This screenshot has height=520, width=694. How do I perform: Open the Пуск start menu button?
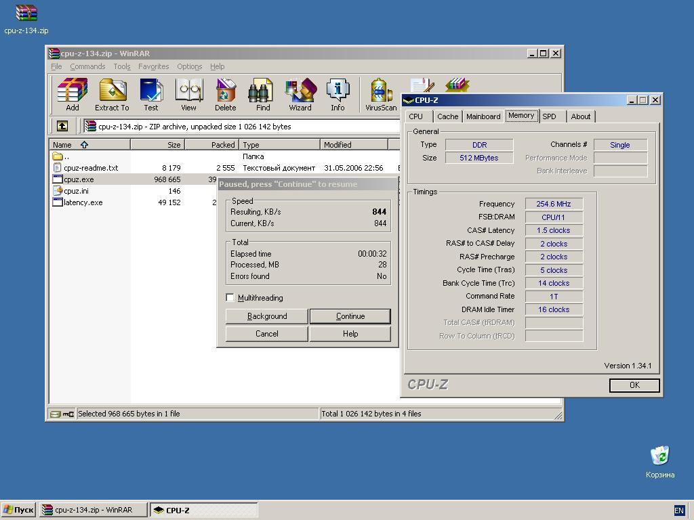[x=18, y=510]
